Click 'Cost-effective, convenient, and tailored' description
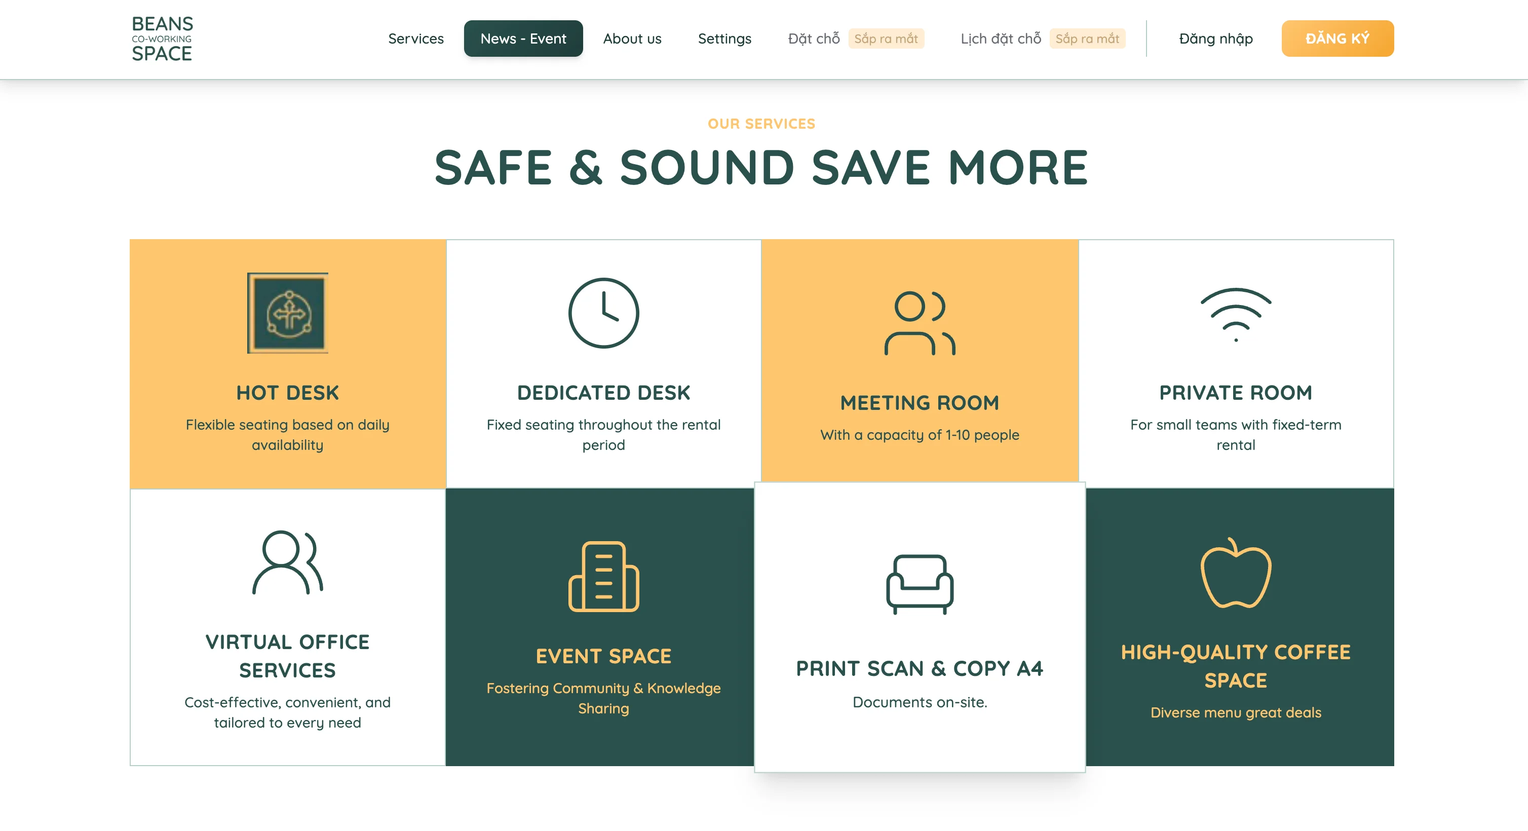 coord(288,712)
